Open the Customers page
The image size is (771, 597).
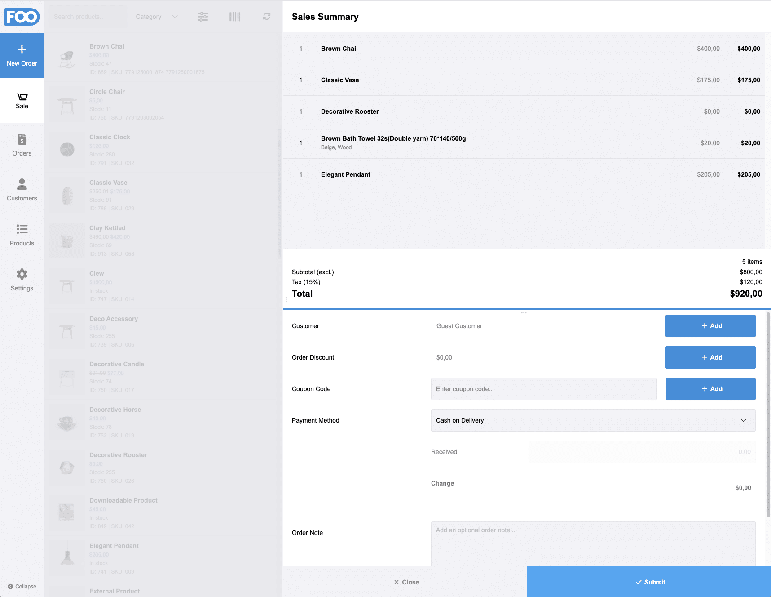22,190
